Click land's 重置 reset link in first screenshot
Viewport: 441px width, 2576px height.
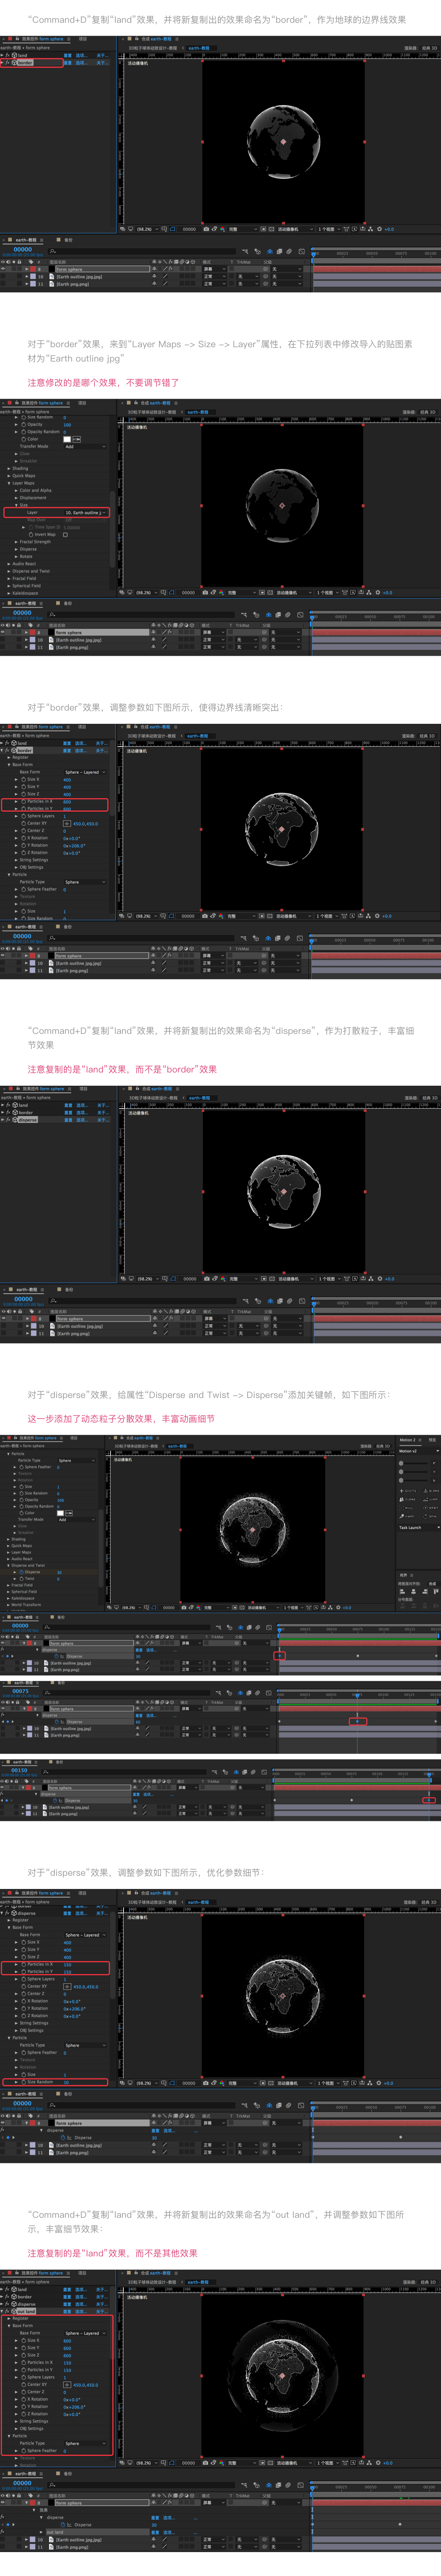click(68, 56)
